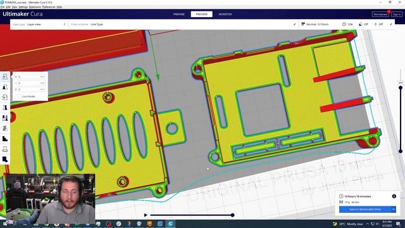Viewport: 405px width, 228px height.
Task: Select the Move tool in left toolbar
Action: tap(5, 77)
